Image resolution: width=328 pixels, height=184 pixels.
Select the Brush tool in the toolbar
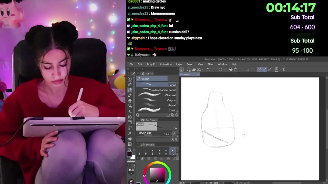coord(130,95)
